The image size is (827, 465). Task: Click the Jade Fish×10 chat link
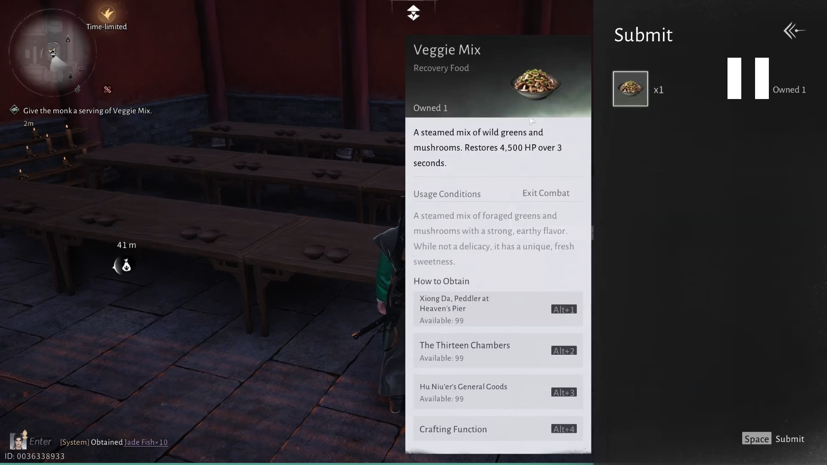146,442
